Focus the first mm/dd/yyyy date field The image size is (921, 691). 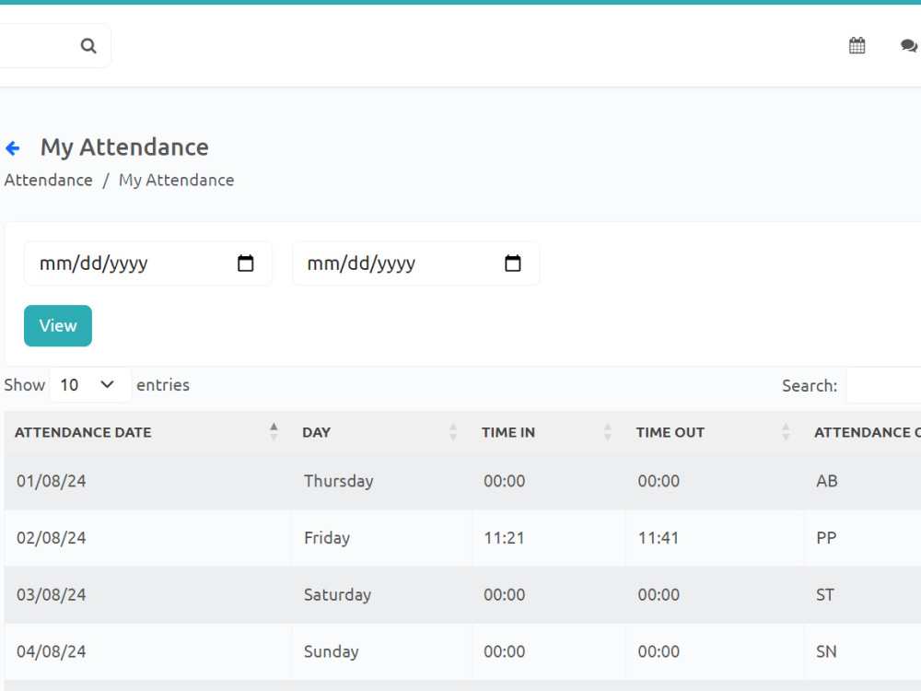pos(148,264)
